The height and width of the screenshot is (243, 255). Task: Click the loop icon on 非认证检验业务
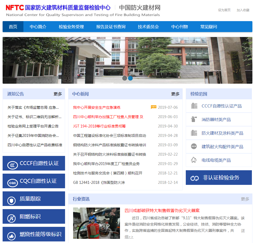click(195, 178)
